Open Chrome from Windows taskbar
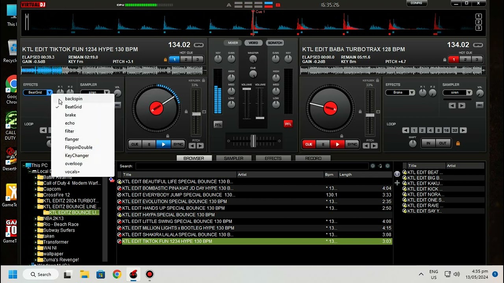The height and width of the screenshot is (283, 504). point(117,274)
